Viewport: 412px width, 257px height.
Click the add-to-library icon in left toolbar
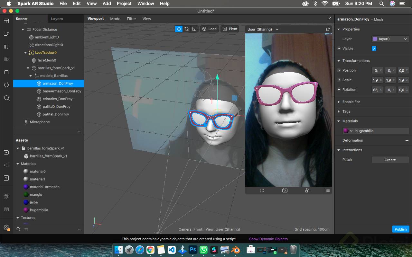point(6,152)
